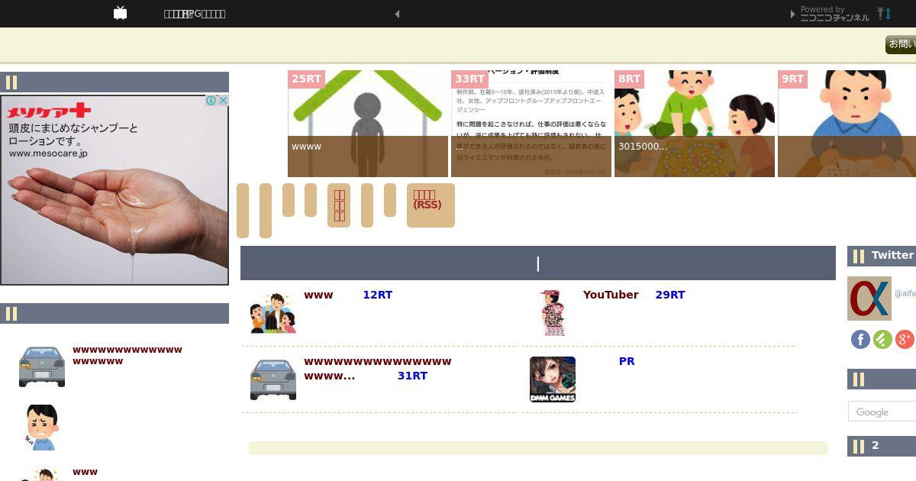Open the @alfa Twitter handle
The width and height of the screenshot is (916, 481).
905,293
